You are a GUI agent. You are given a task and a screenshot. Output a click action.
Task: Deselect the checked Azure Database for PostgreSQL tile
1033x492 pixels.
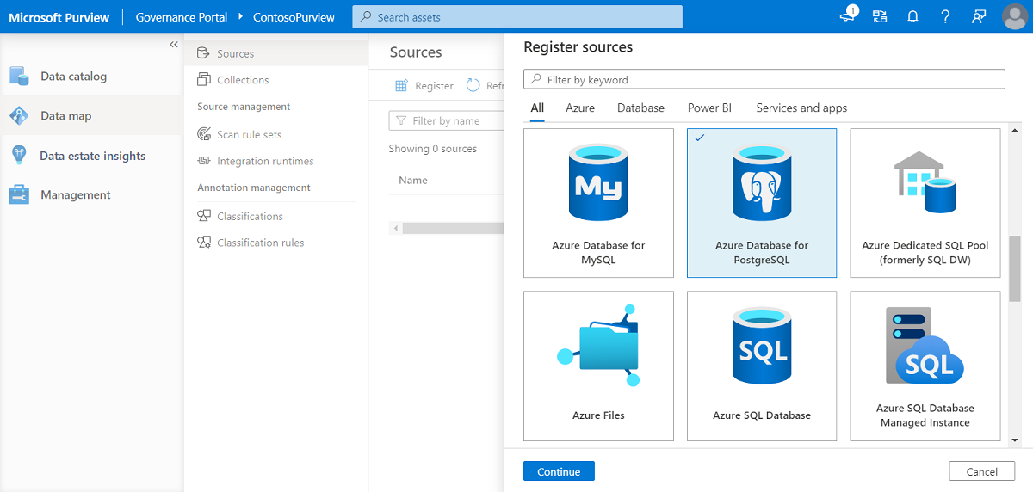click(x=761, y=203)
